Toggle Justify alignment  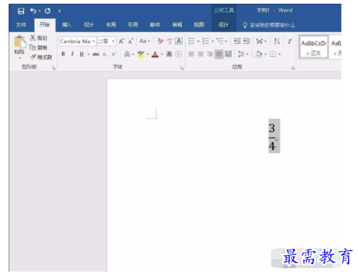point(219,54)
